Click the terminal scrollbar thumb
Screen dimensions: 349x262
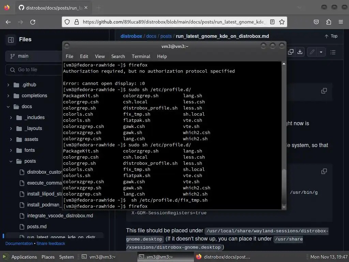coord(284,187)
